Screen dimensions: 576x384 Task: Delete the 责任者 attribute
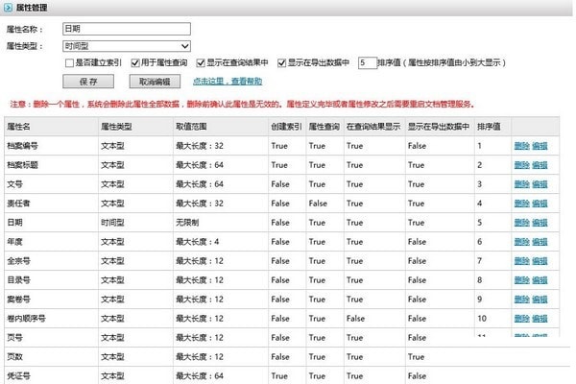(521, 204)
